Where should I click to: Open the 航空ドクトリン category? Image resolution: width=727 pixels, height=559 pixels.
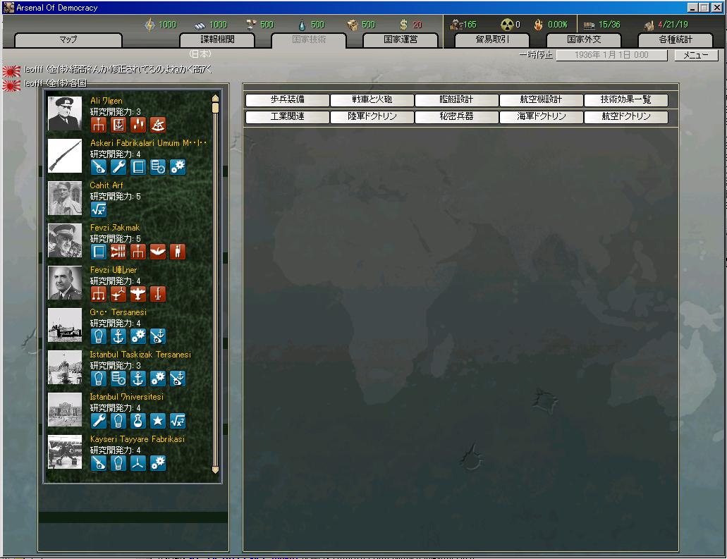[626, 117]
